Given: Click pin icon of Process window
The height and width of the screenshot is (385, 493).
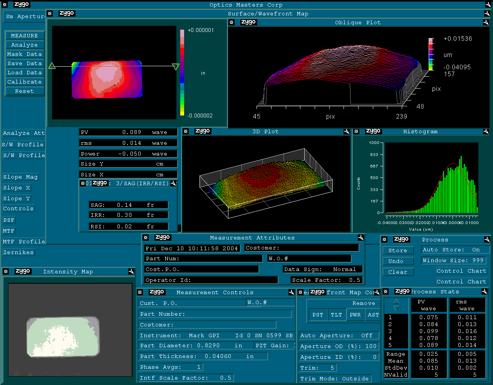Looking at the screenshot, I should [x=487, y=239].
